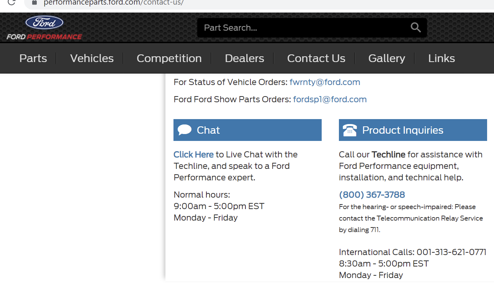This screenshot has height=283, width=494.
Task: Click the padlock icon in the address bar
Action: click(35, 3)
